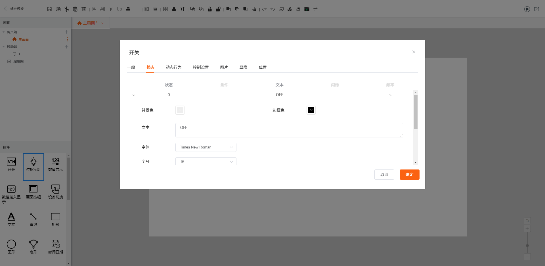545x266 pixels.
Task: Click the export share icon top right
Action: [536, 9]
